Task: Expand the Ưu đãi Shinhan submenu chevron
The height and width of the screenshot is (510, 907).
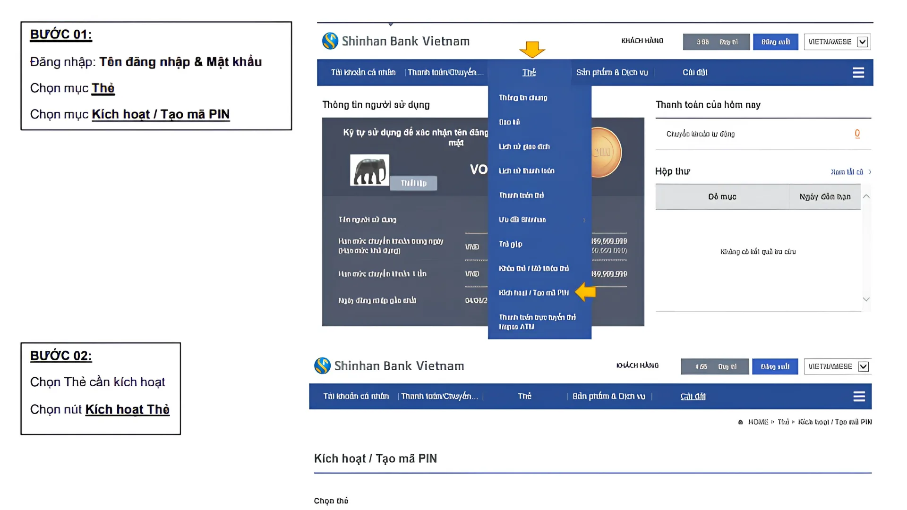Action: 584,220
